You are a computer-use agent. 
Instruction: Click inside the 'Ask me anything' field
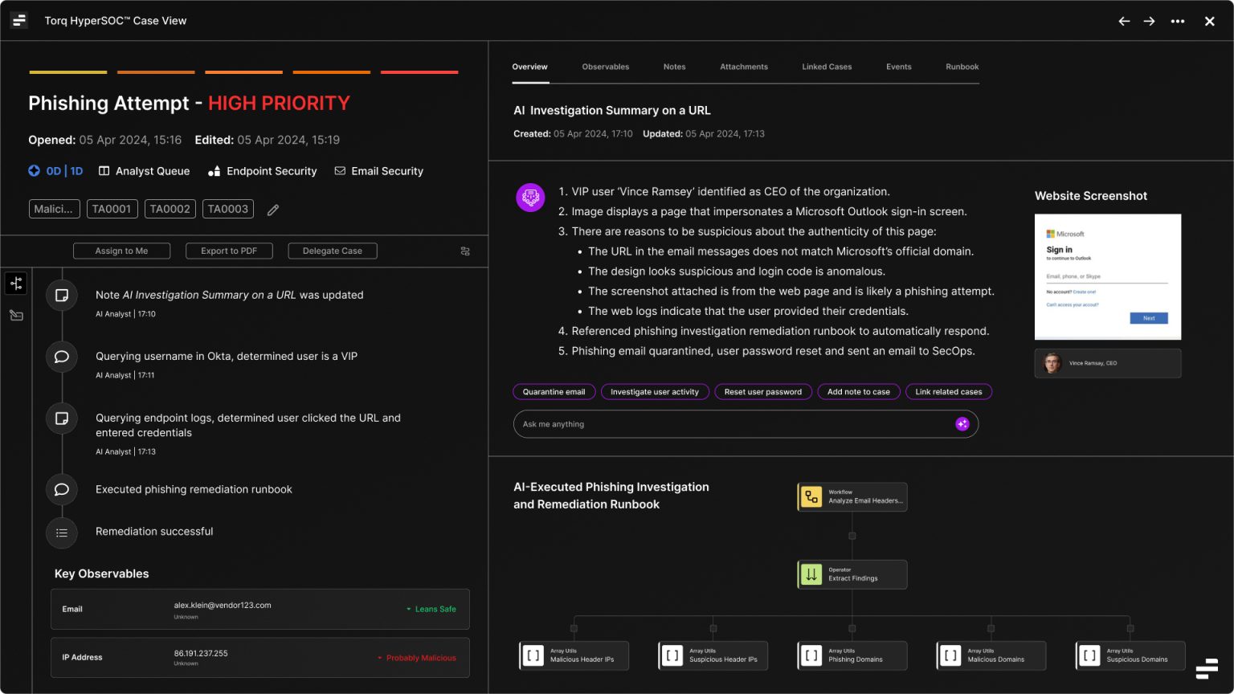point(723,423)
